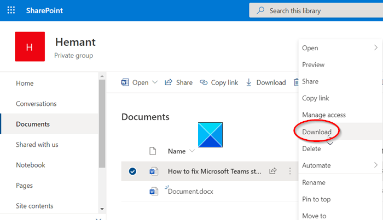
Task: Expand the Automate submenu in context menu
Action: pyautogui.click(x=375, y=165)
